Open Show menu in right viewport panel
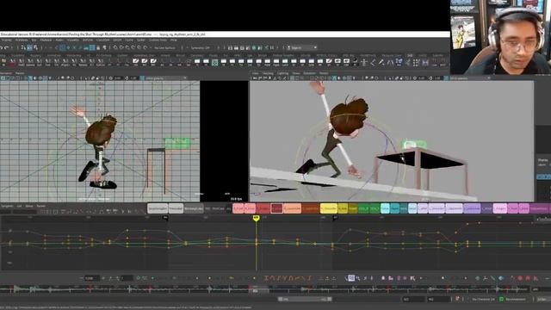This screenshot has height=310, width=551. click(296, 73)
